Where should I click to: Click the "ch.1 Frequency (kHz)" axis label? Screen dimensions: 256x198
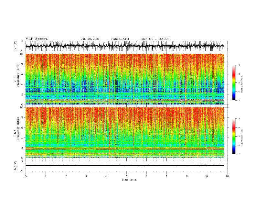click(17, 75)
